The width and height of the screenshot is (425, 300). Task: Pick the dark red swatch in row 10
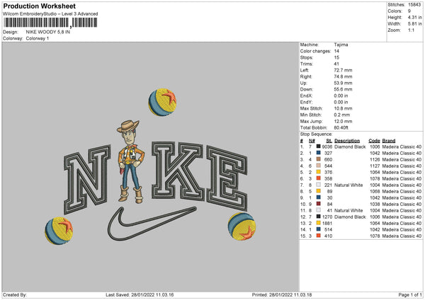point(319,204)
